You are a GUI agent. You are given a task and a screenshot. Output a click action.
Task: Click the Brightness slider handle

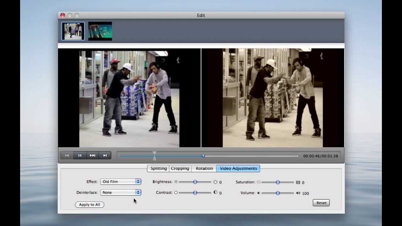[x=195, y=182]
